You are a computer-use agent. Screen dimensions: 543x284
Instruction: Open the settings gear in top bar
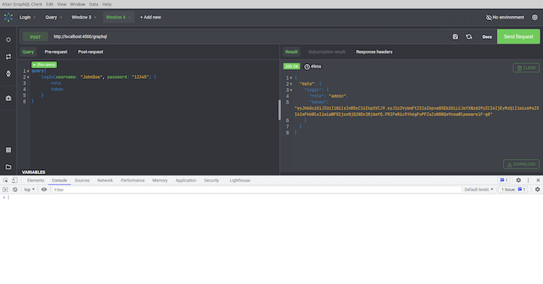coord(535,17)
